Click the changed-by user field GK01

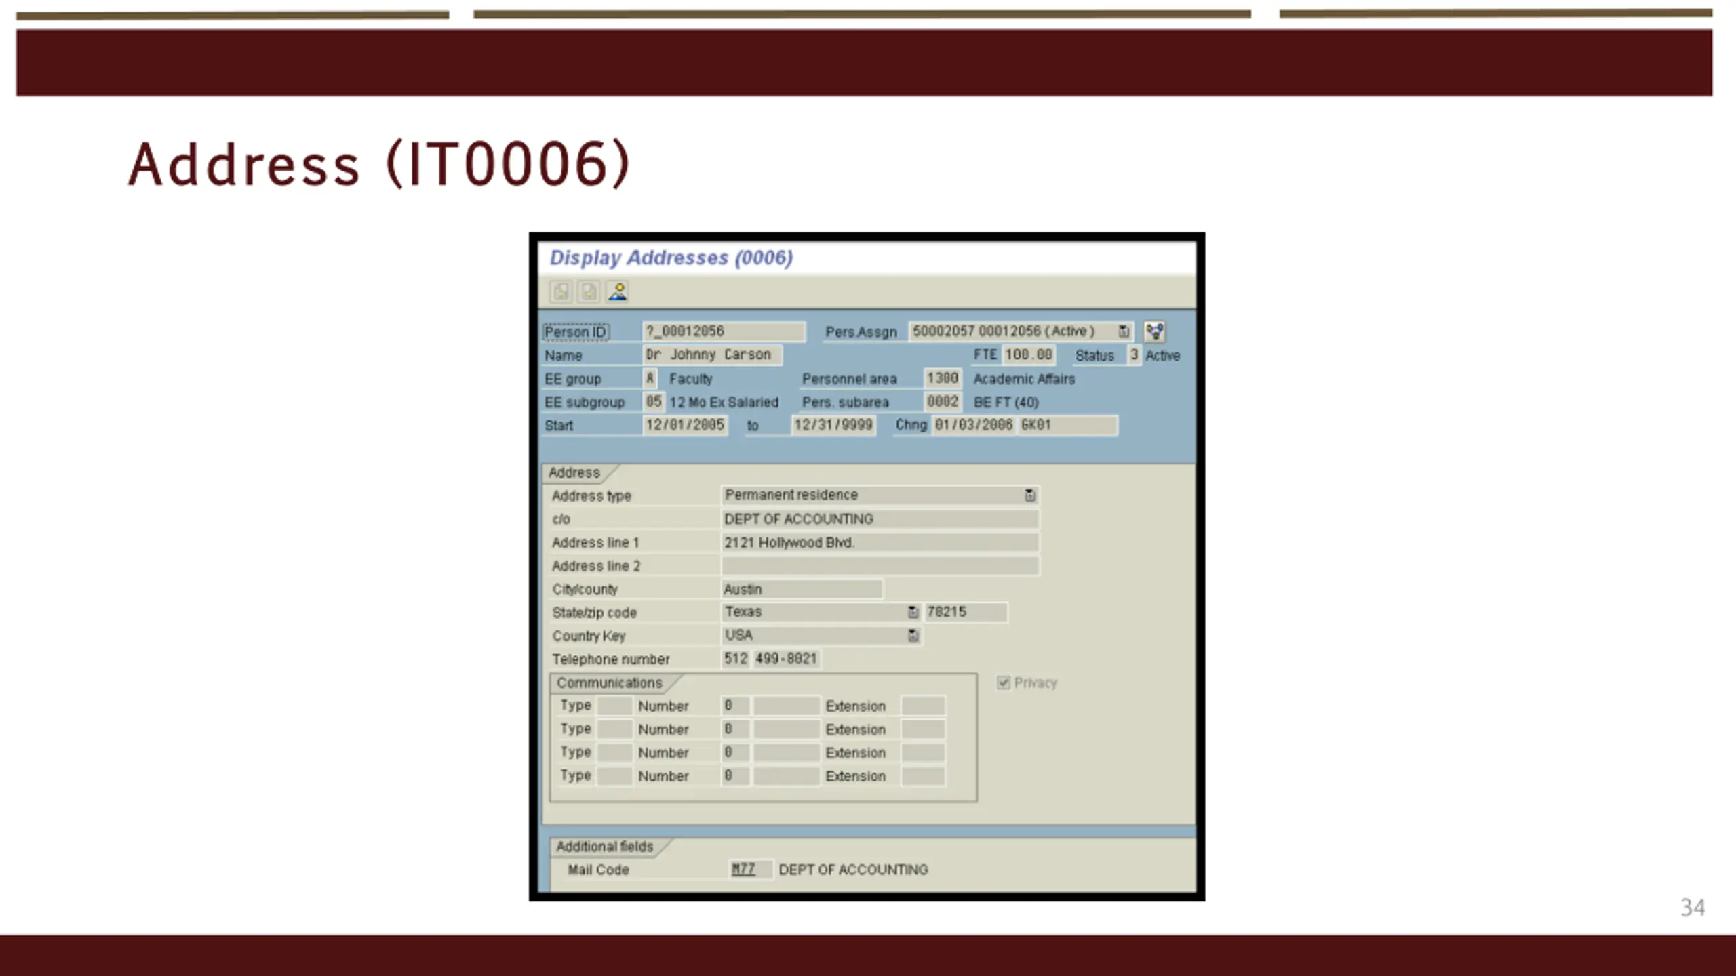click(1067, 425)
